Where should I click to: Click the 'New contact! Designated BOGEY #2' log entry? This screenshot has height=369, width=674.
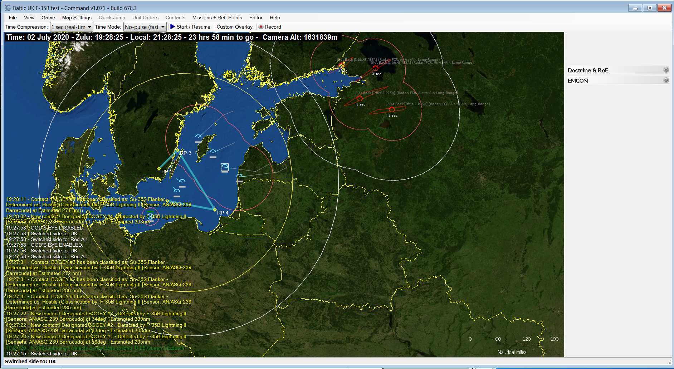tap(96, 328)
